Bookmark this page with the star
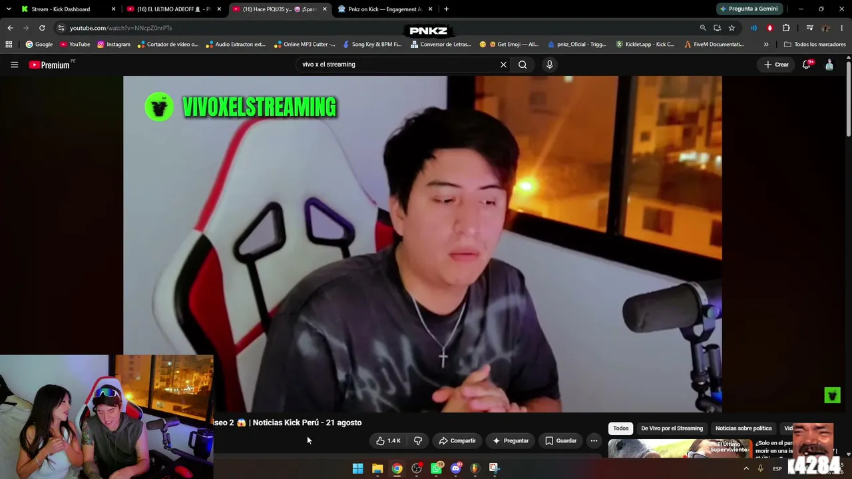 point(732,28)
